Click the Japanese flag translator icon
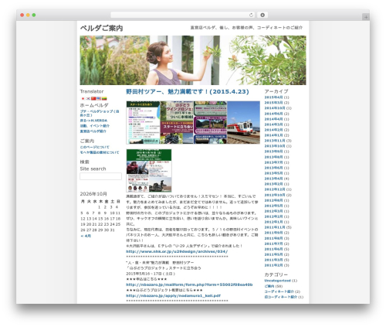386x327 pixels. (83, 98)
